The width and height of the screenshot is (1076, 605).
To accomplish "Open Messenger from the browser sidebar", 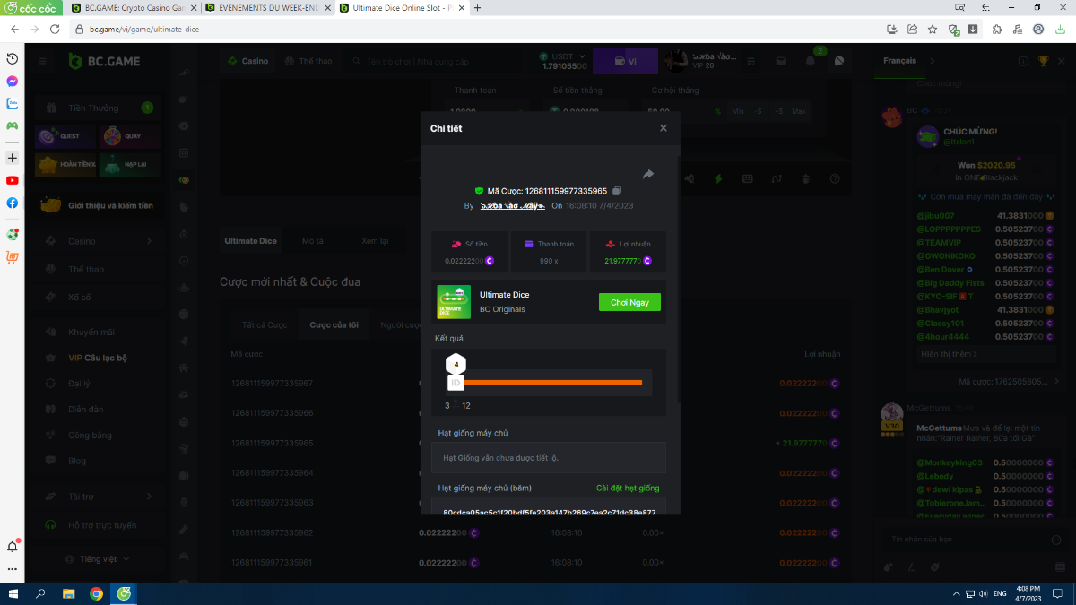I will [x=13, y=81].
